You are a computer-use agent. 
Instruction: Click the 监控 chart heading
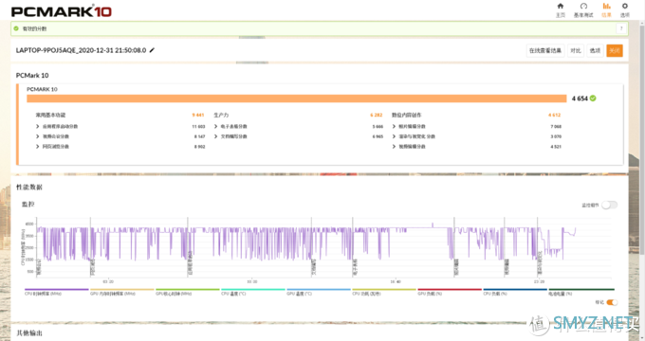(28, 205)
